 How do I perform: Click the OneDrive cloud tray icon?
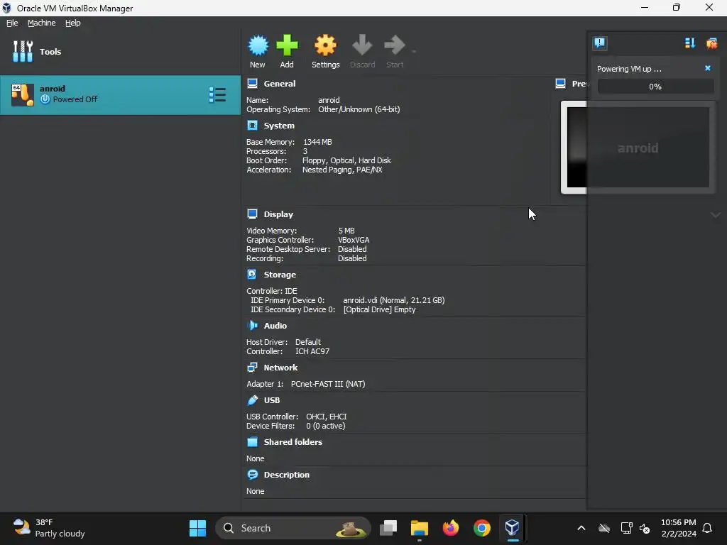click(x=604, y=528)
